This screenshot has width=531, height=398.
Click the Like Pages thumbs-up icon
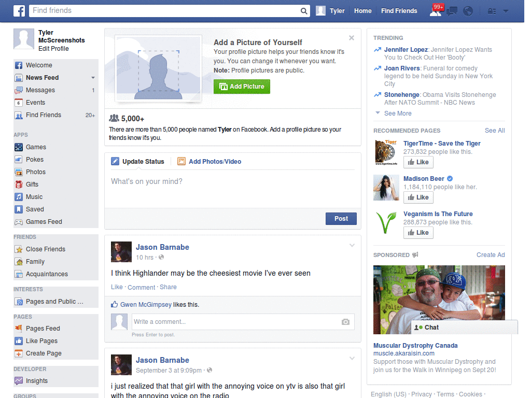pyautogui.click(x=19, y=341)
